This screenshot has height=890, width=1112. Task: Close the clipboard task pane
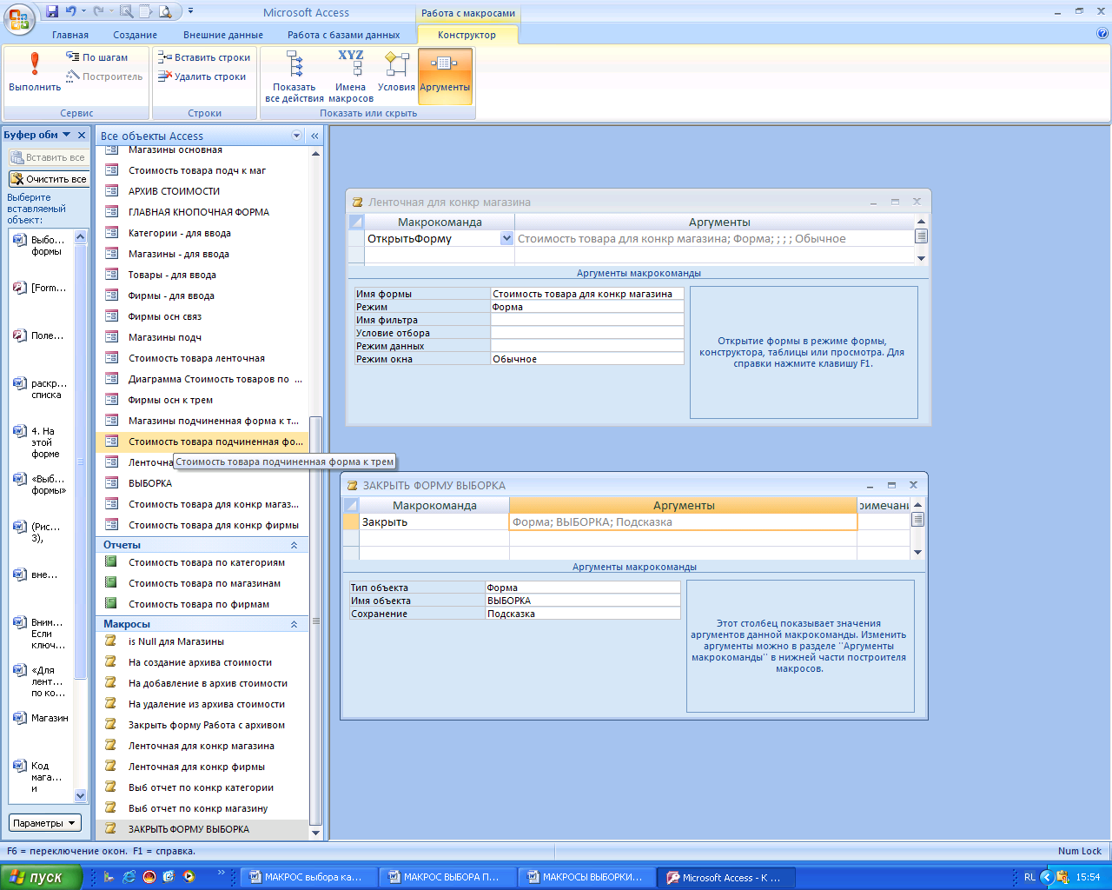[83, 135]
